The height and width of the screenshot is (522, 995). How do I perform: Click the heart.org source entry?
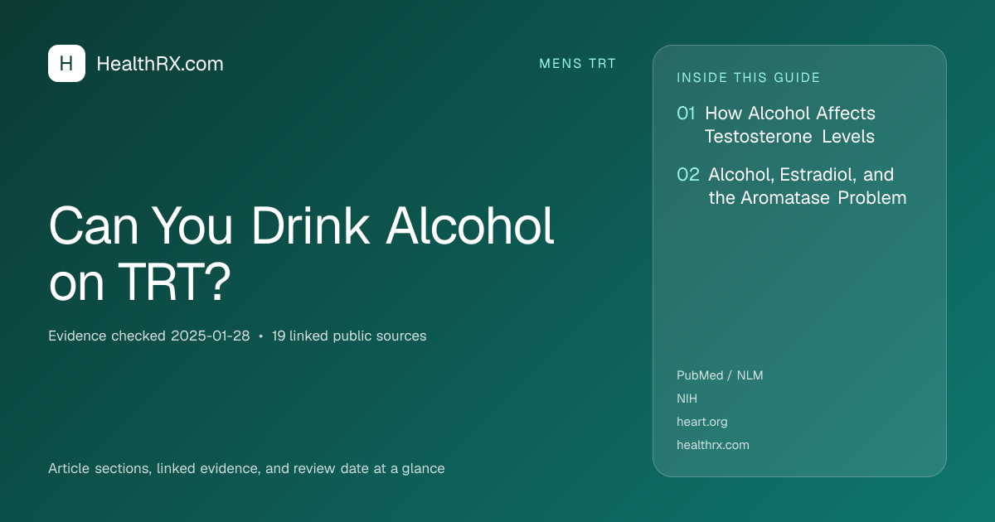pos(702,422)
